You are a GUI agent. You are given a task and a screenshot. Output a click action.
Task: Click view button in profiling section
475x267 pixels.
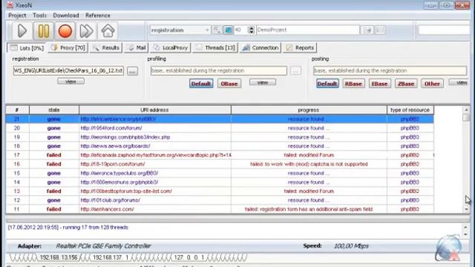coord(263,82)
